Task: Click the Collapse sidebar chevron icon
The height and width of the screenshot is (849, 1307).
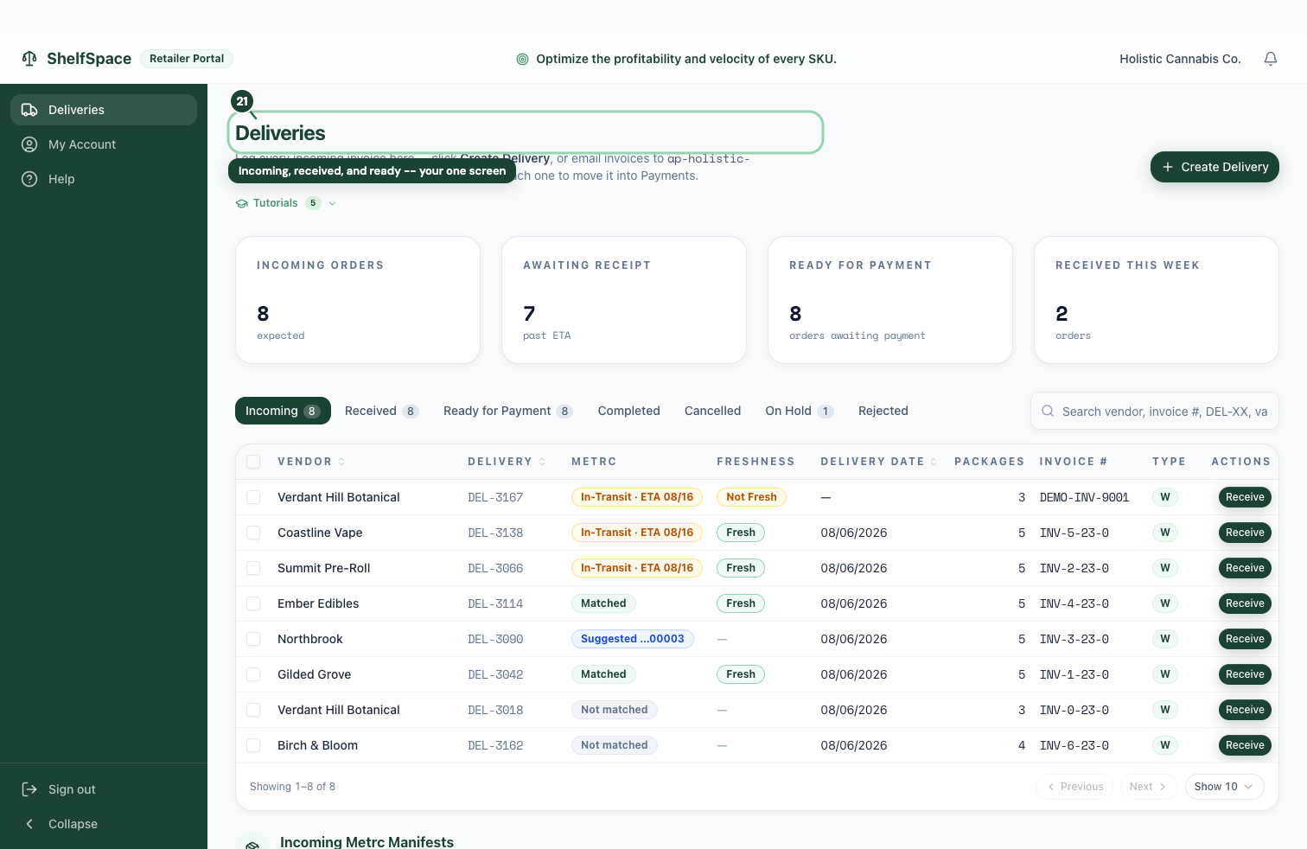Action: (29, 824)
